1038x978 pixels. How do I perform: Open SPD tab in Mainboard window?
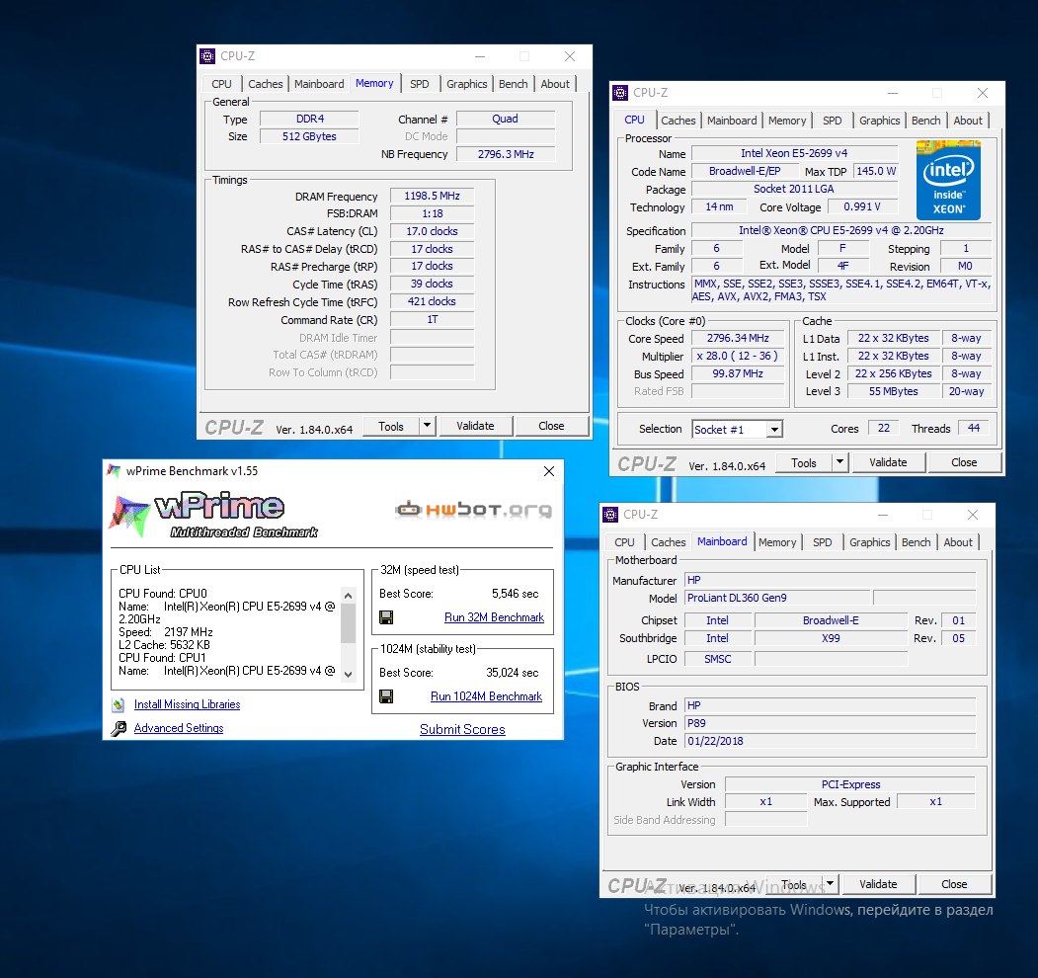tap(822, 542)
